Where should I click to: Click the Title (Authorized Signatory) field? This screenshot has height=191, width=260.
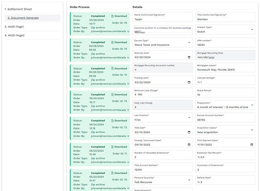point(225,17)
